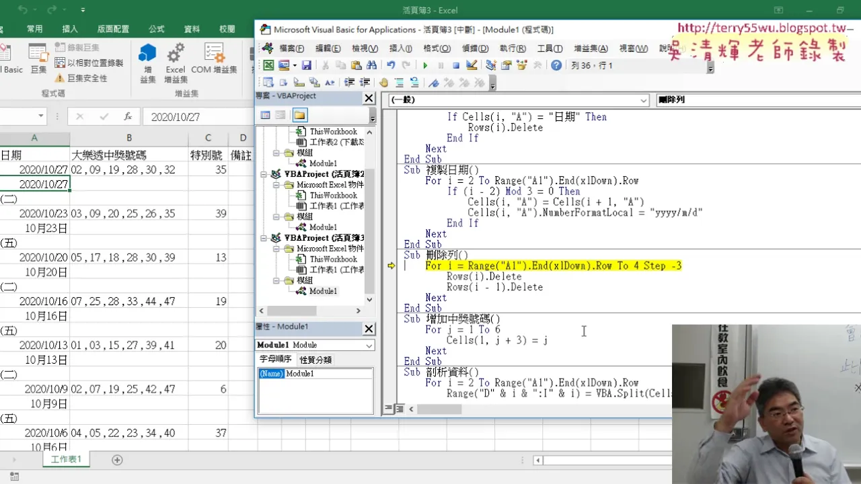Open the Properties Window icon

[x=506, y=65]
